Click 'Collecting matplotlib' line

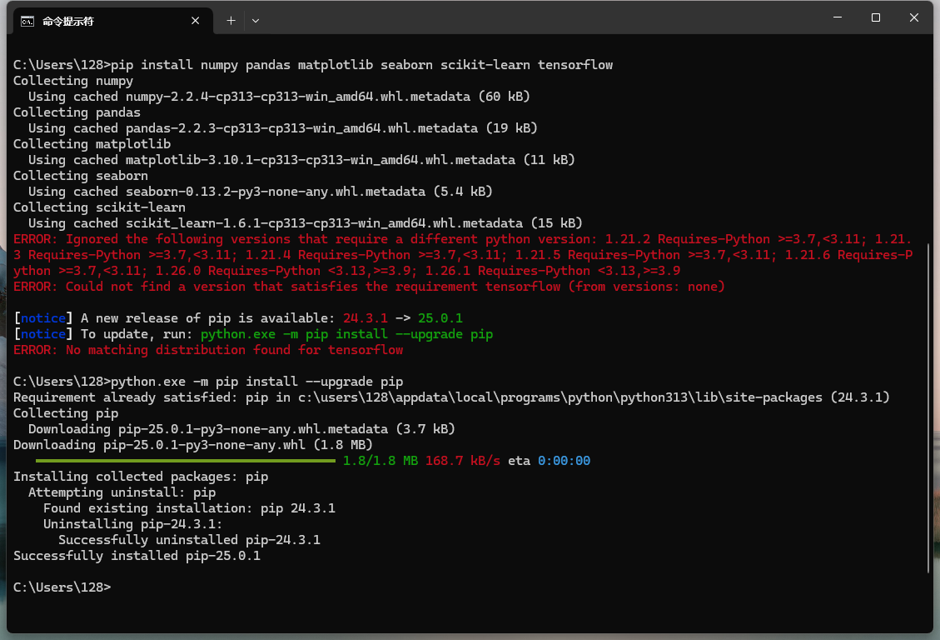pyautogui.click(x=92, y=144)
